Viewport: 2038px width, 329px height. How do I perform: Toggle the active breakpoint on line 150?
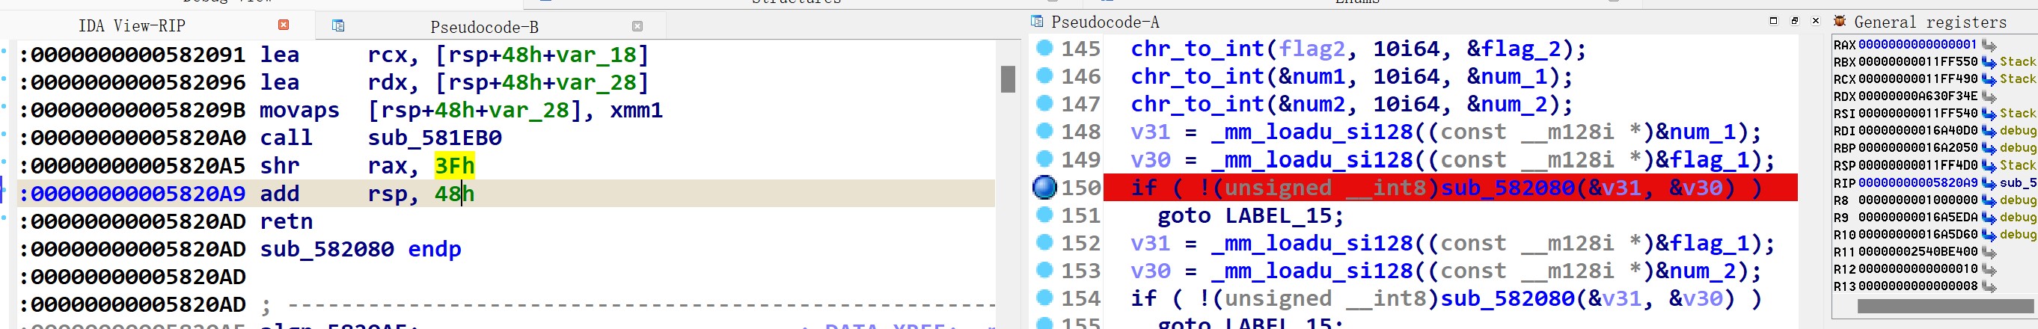pyautogui.click(x=1044, y=188)
